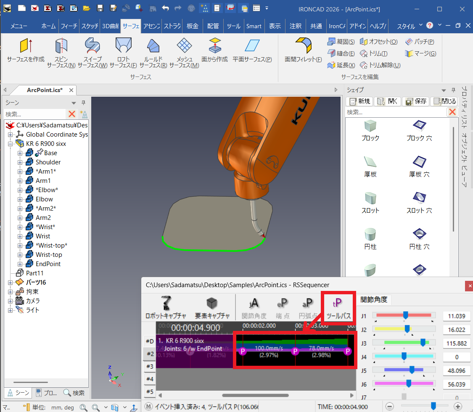
Task: Open the メニュー menu
Action: (x=18, y=26)
